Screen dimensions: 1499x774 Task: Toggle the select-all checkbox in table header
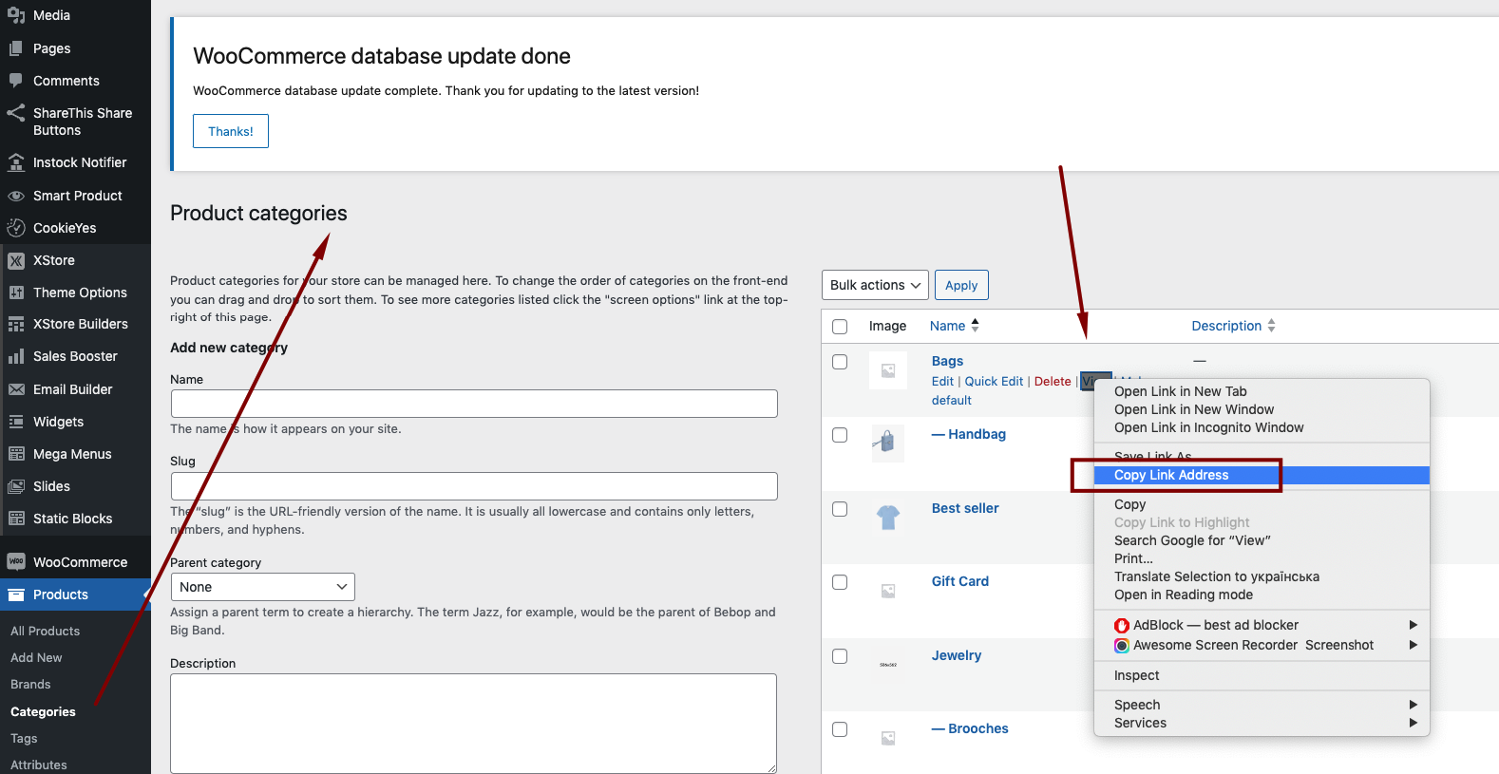(x=840, y=327)
